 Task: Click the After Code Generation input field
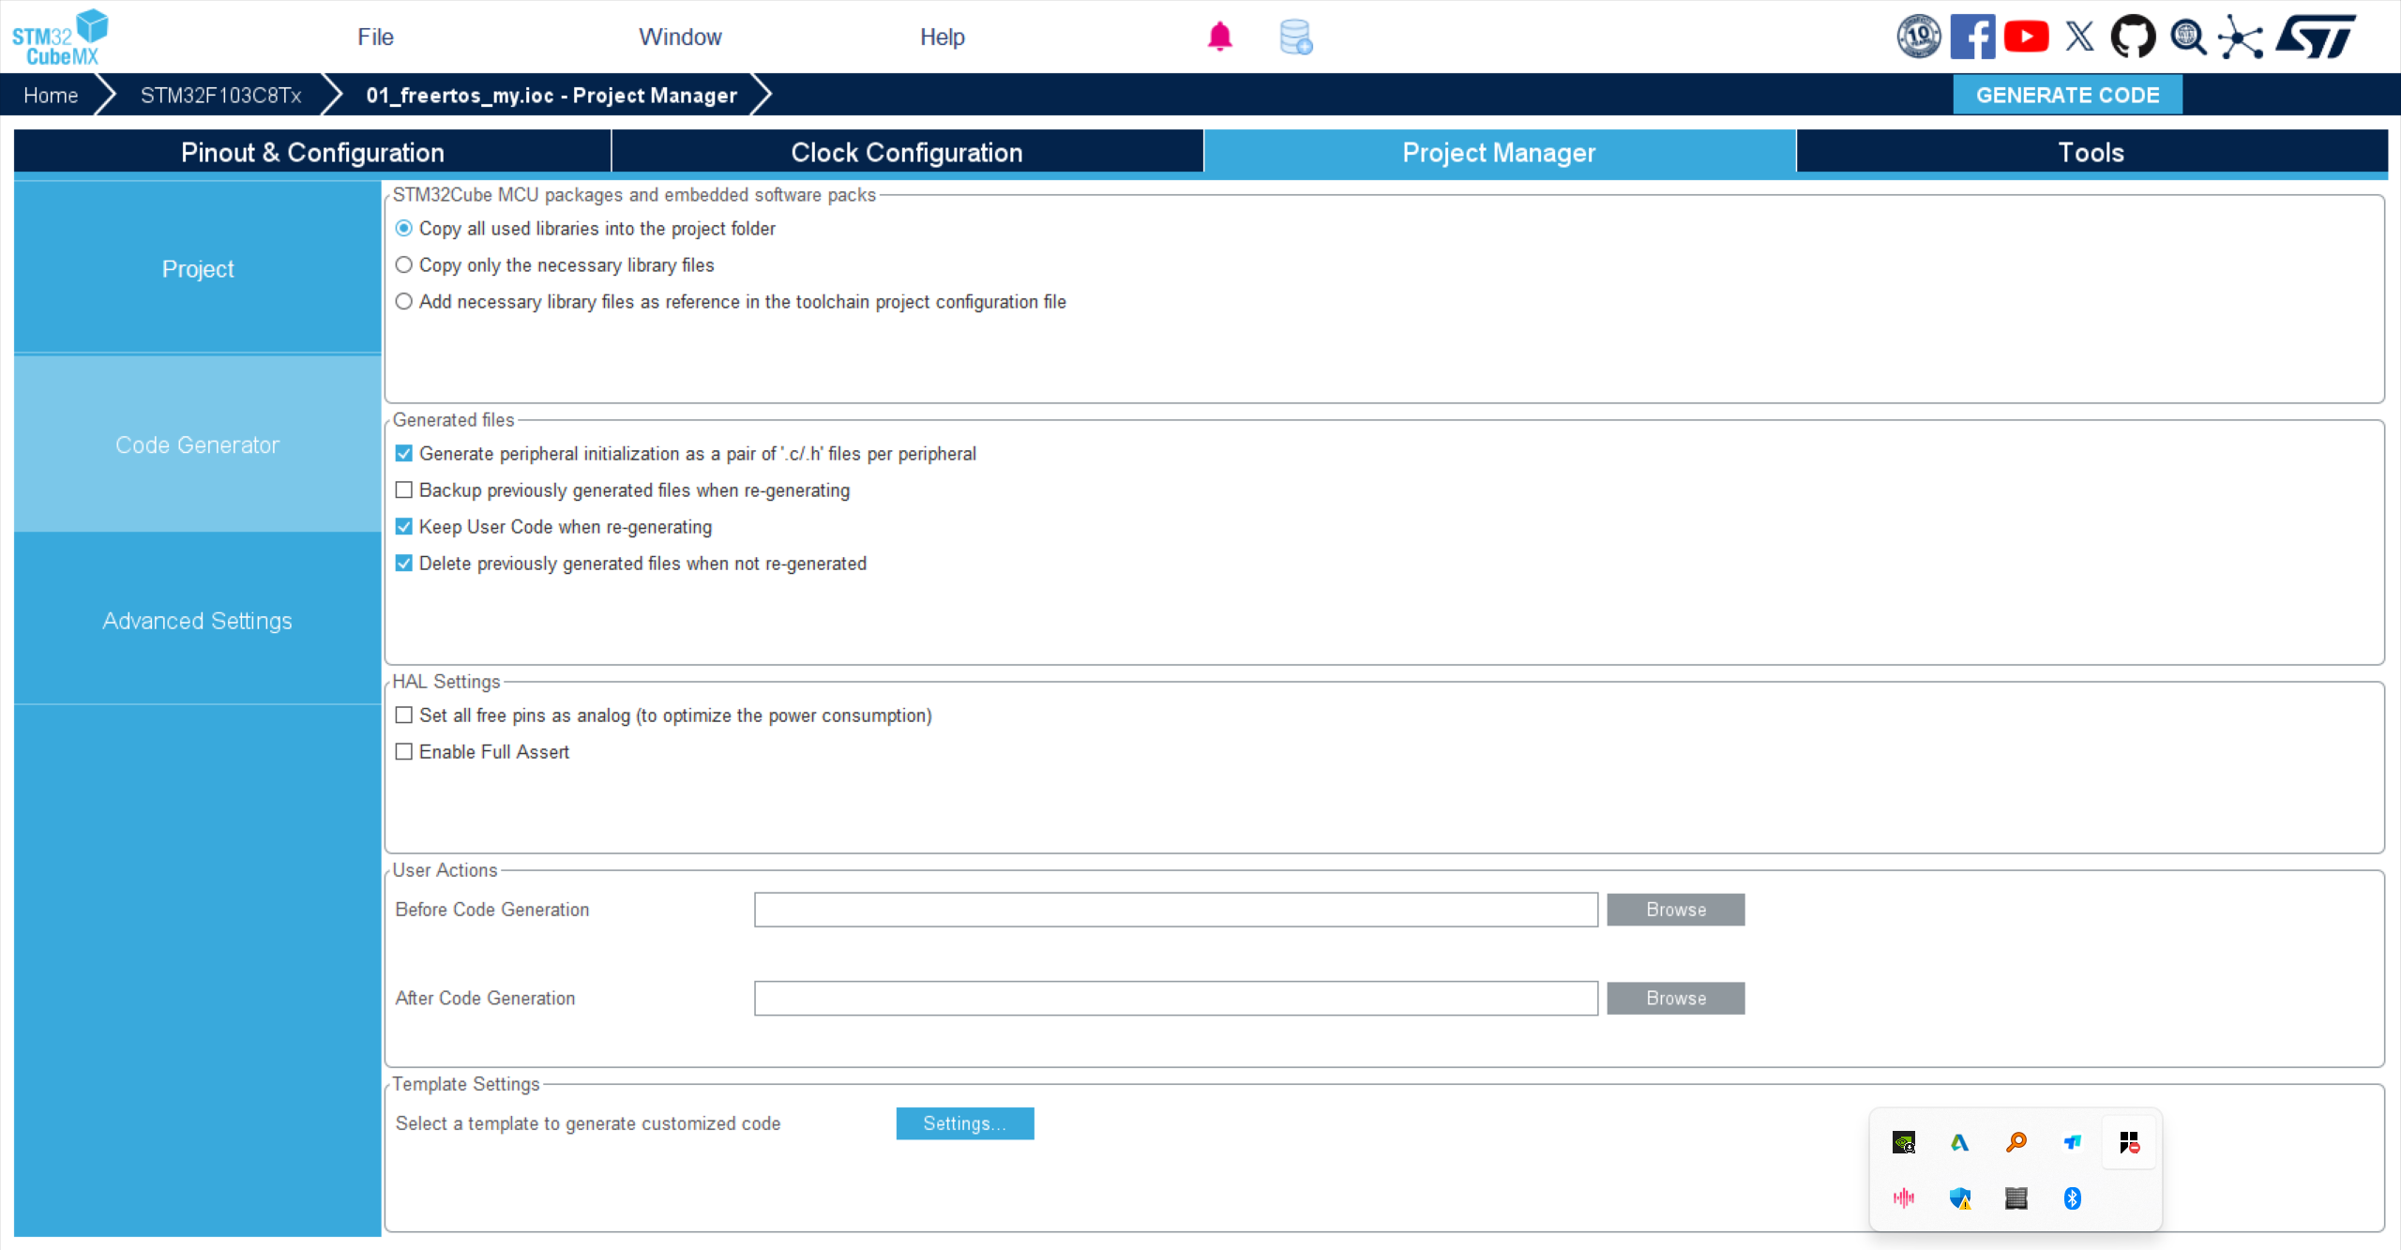pyautogui.click(x=1175, y=999)
